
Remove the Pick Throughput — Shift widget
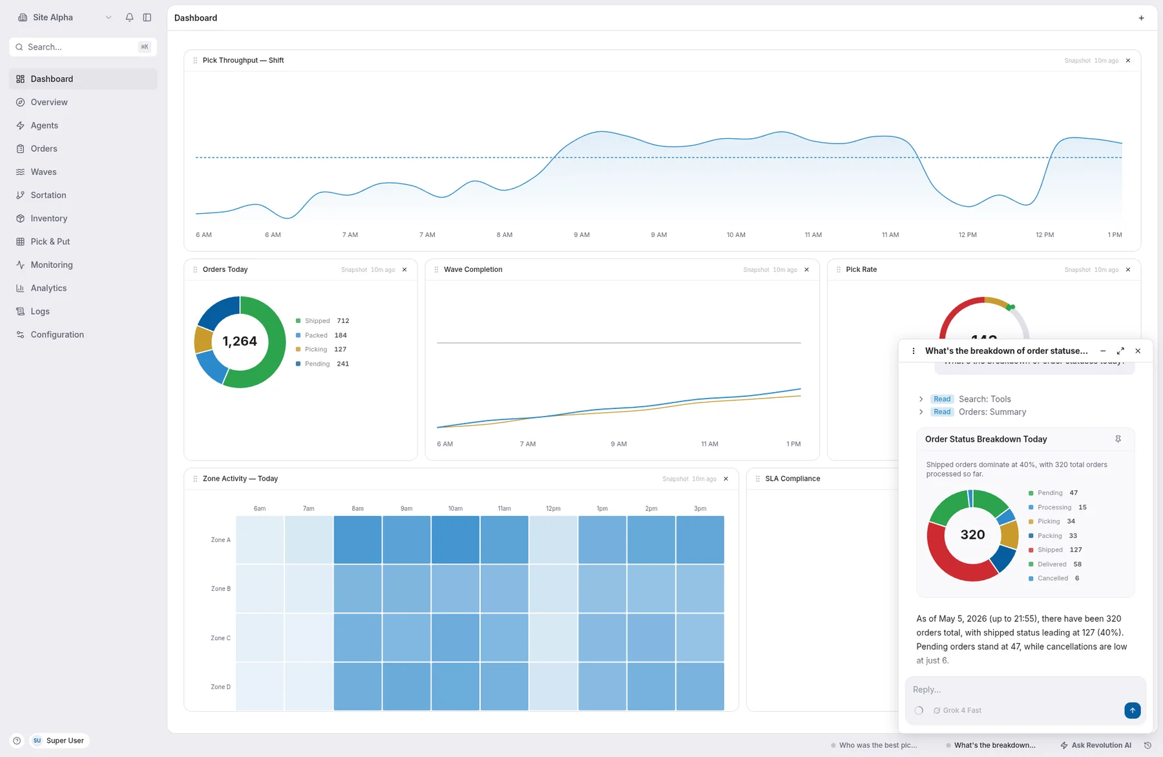1128,61
